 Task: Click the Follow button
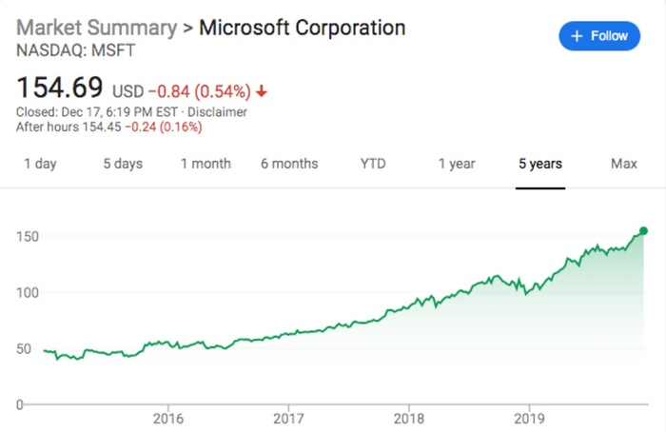[598, 36]
